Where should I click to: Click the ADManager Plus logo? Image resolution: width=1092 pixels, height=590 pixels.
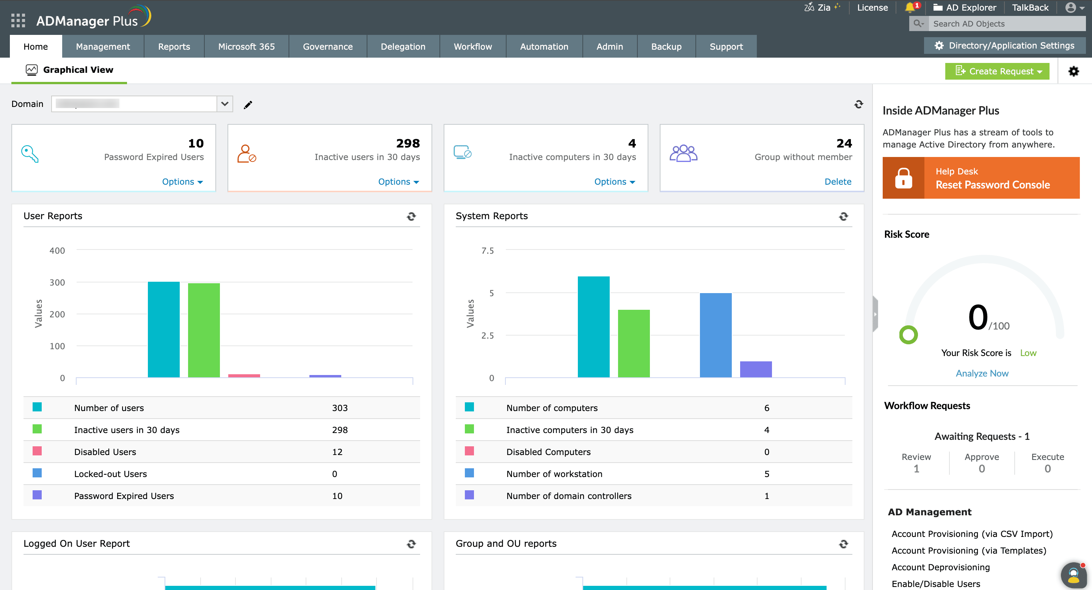(x=93, y=17)
